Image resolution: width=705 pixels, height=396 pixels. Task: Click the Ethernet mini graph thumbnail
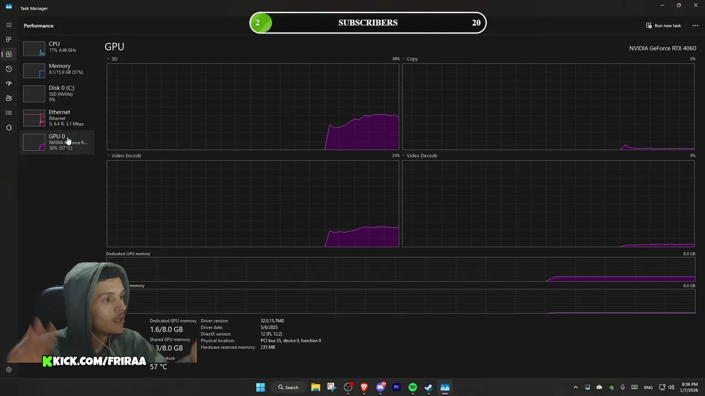34,118
